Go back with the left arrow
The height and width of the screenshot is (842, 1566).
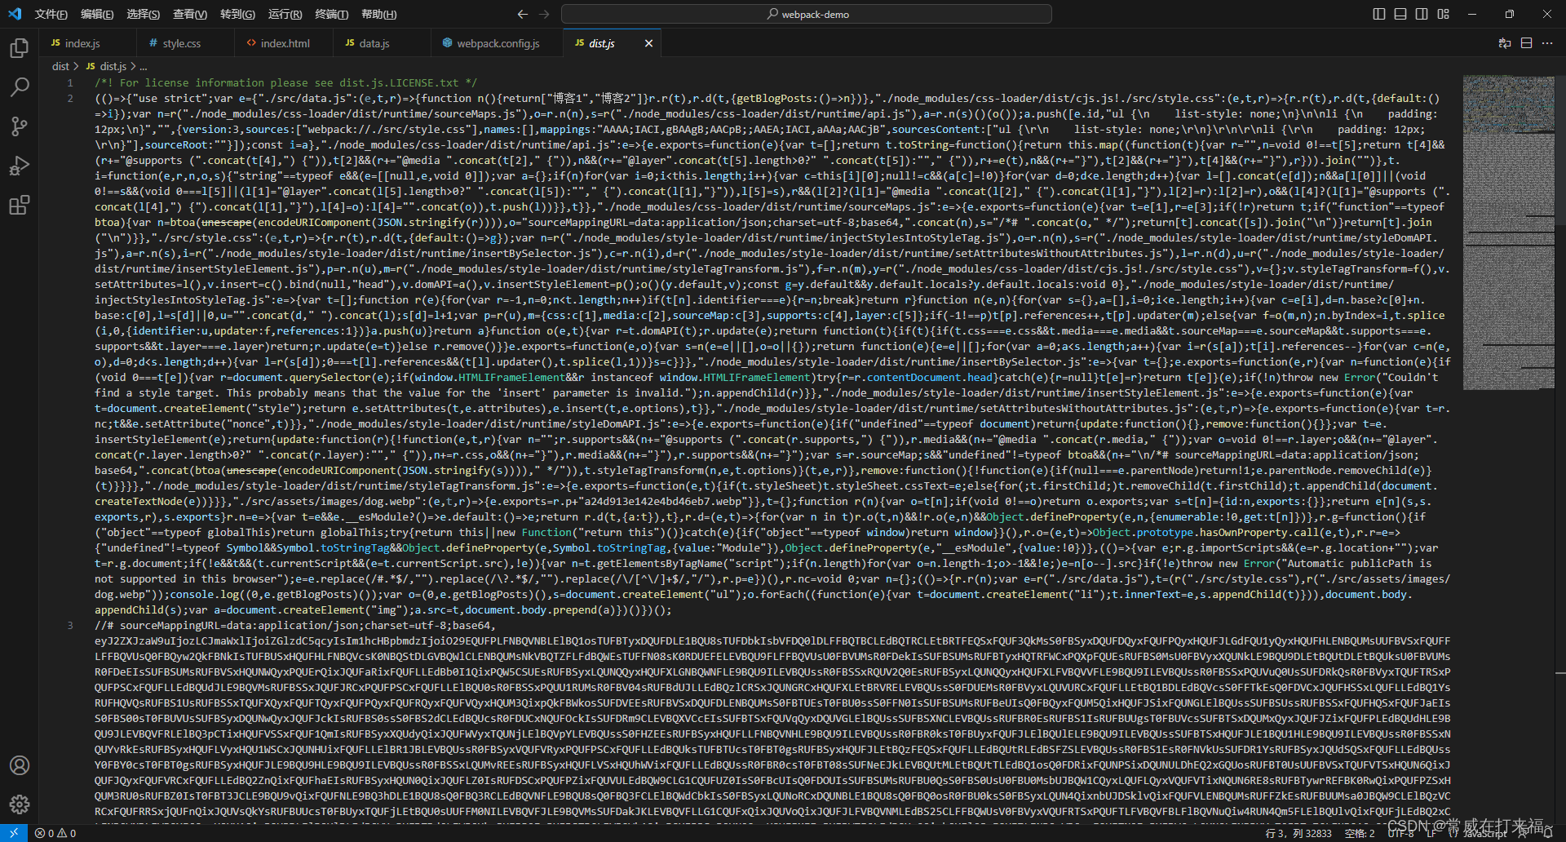tap(523, 14)
